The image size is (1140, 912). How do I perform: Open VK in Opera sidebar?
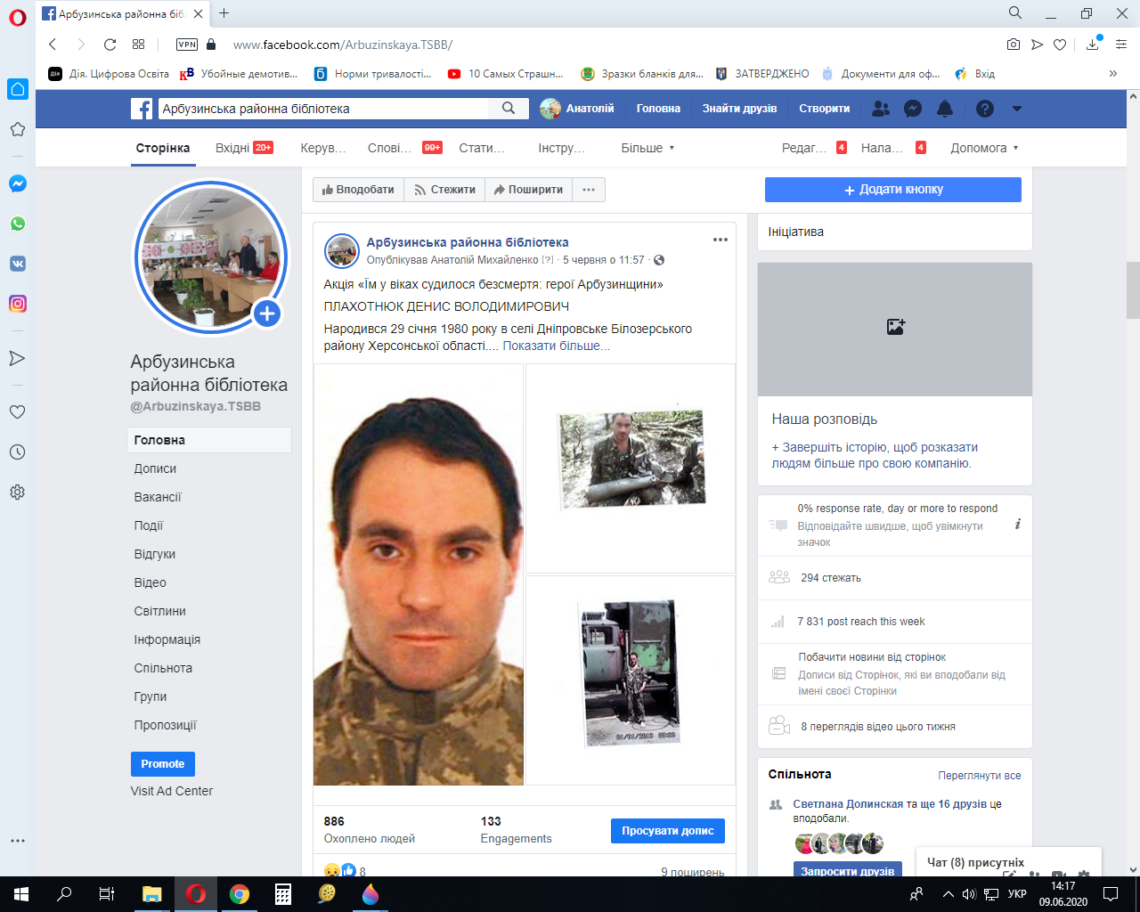pos(17,264)
